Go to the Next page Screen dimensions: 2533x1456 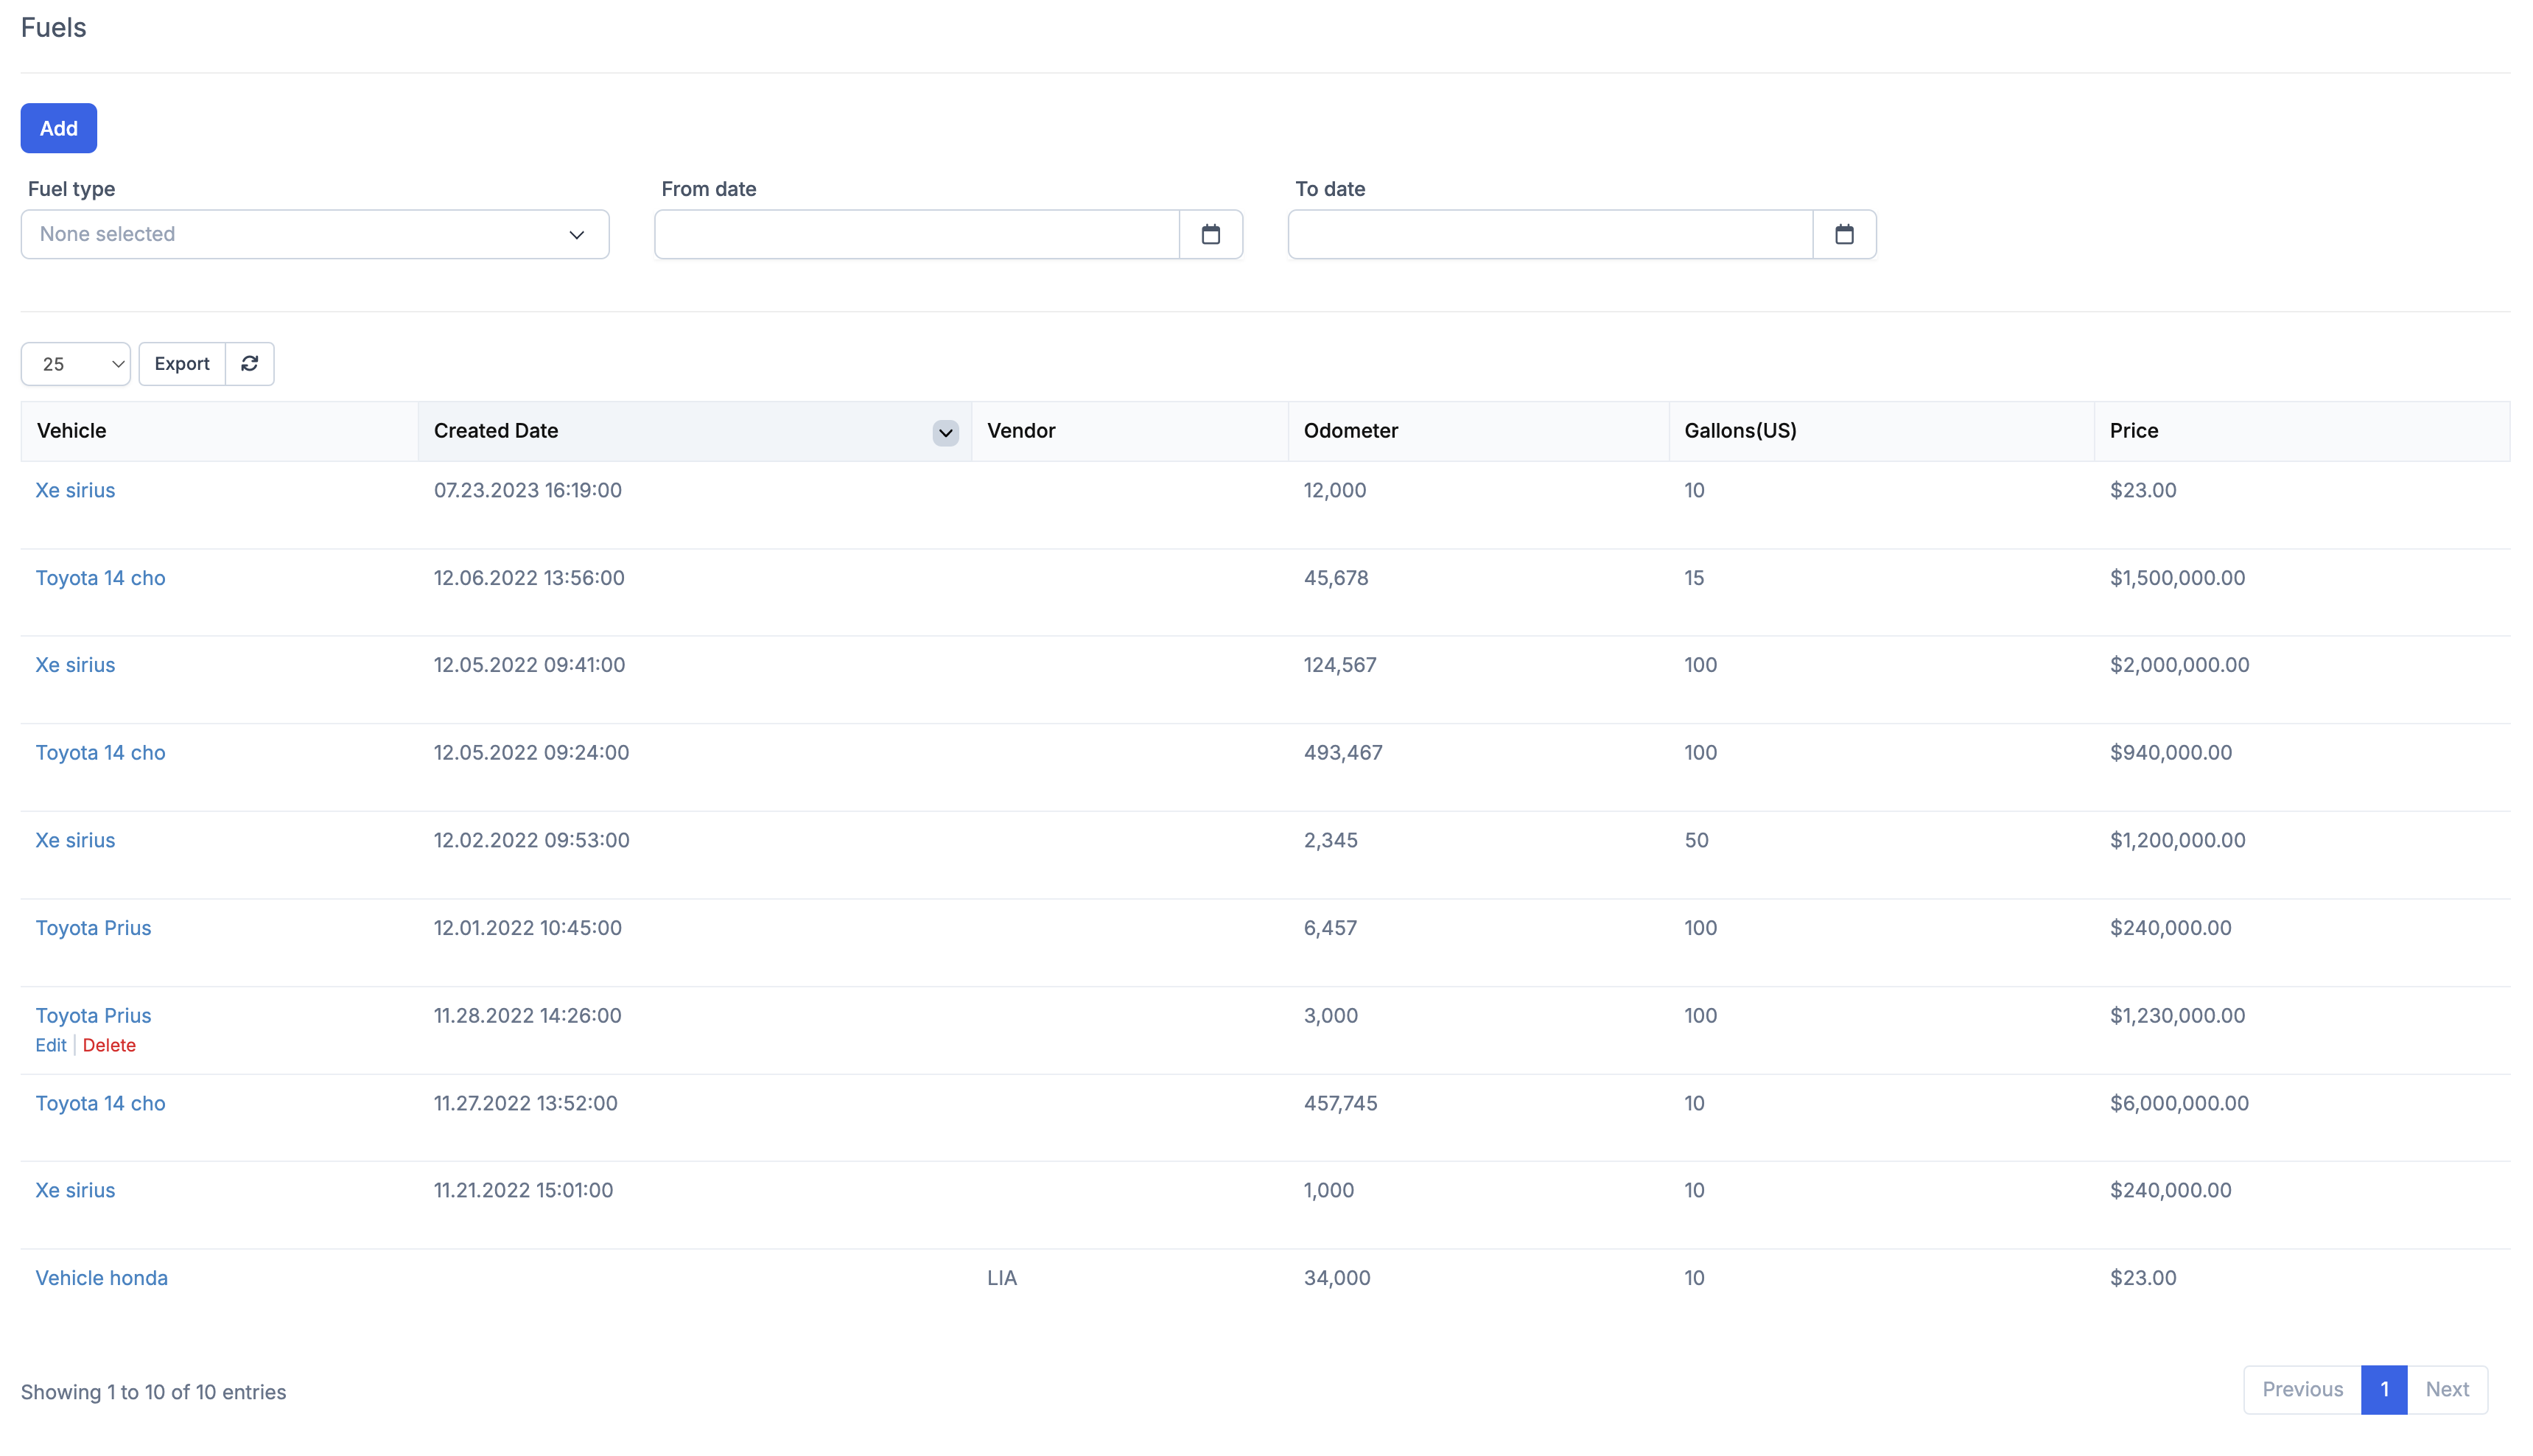(2446, 1389)
